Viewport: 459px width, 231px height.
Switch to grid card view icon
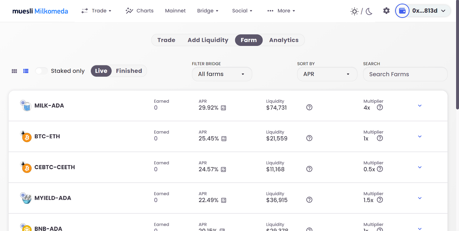pyautogui.click(x=14, y=71)
